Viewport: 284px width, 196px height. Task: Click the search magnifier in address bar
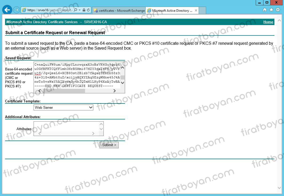tap(75, 10)
